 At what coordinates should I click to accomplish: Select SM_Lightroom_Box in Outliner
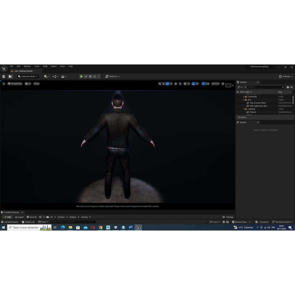coord(258,106)
